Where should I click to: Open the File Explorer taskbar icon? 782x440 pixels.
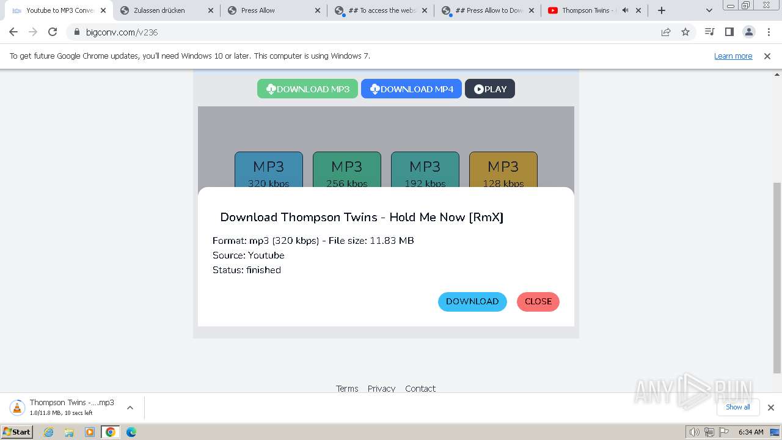pos(69,431)
